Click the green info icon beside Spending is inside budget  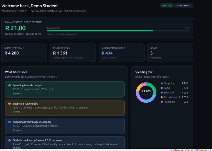pos(9,85)
